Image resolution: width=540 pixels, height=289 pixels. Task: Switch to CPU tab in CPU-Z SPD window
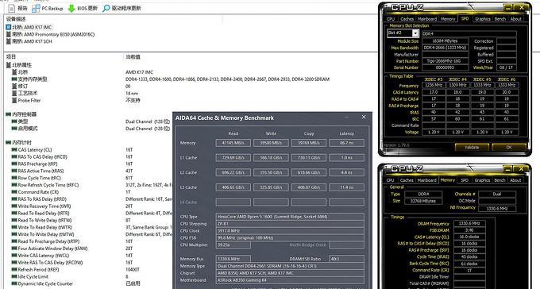tap(391, 19)
